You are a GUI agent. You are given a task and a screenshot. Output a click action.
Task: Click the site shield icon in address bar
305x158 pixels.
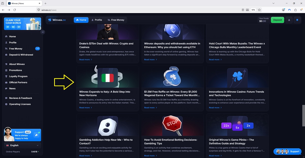(39, 10)
